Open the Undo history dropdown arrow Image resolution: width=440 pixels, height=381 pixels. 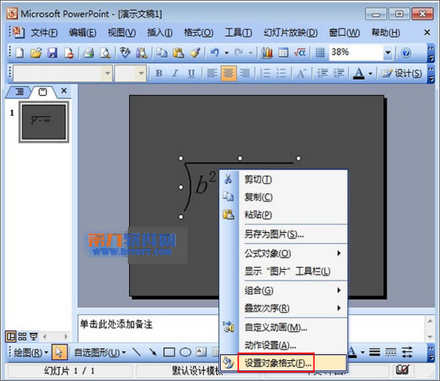click(226, 52)
